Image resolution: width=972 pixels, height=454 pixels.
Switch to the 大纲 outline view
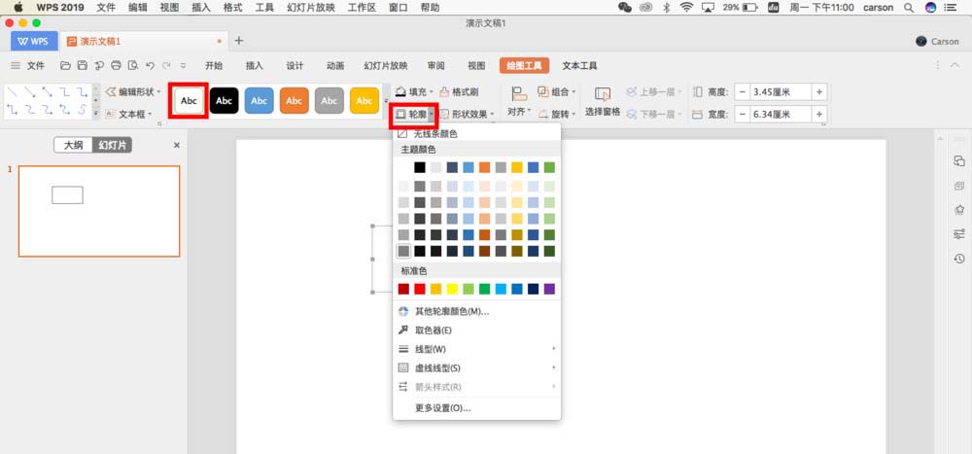pos(73,145)
